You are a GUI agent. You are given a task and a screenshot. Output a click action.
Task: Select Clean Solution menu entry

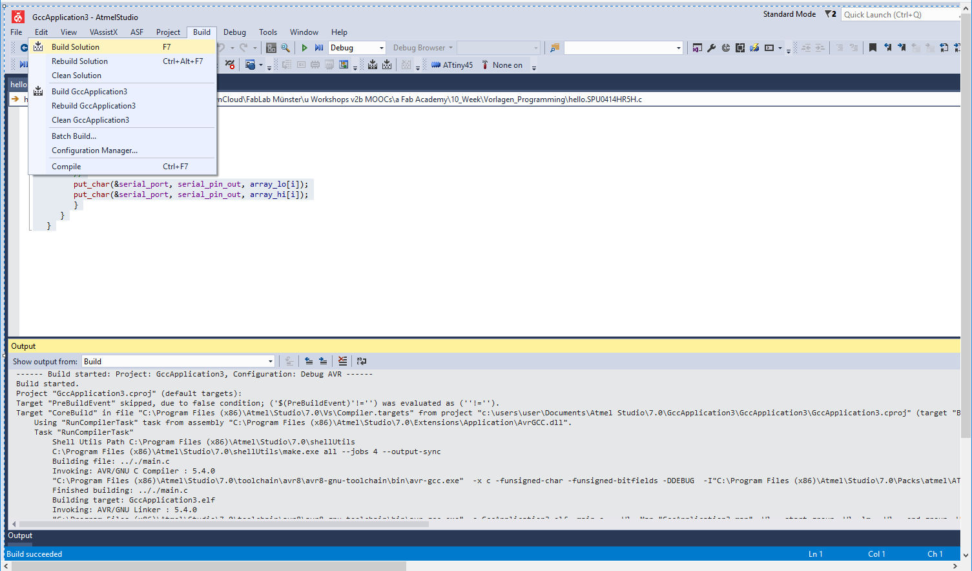coord(122,76)
